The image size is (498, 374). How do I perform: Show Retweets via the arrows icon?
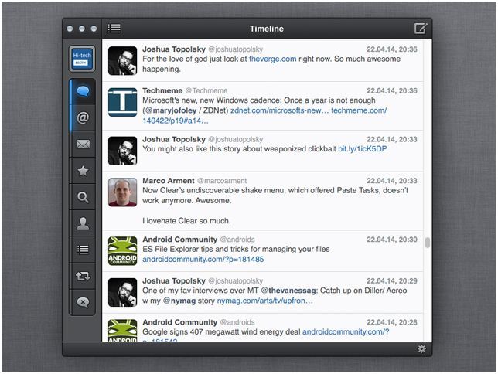click(83, 276)
